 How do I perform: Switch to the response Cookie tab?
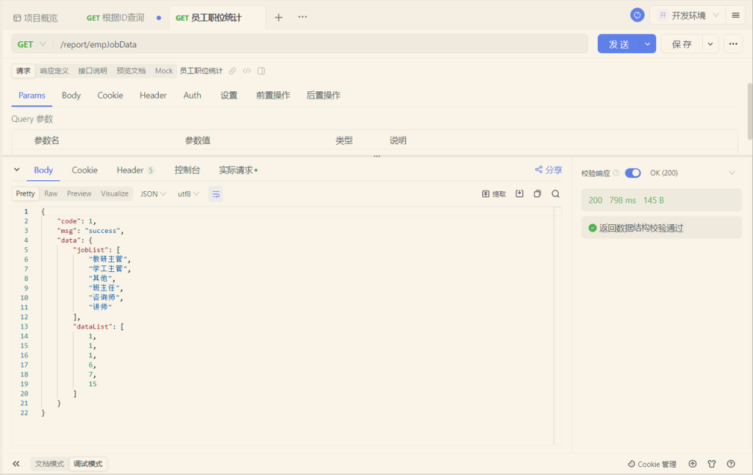85,170
